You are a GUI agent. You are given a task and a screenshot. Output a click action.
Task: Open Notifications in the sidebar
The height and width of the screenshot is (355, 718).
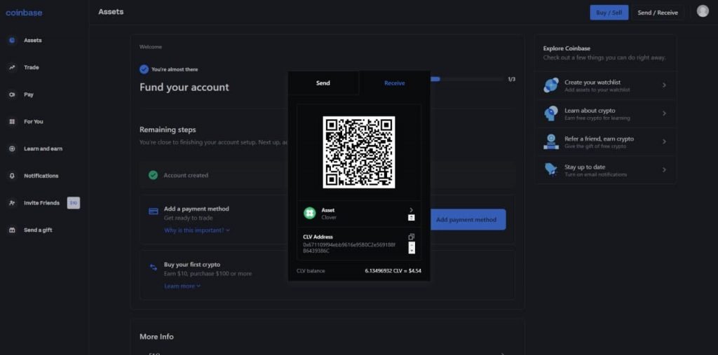pos(41,176)
